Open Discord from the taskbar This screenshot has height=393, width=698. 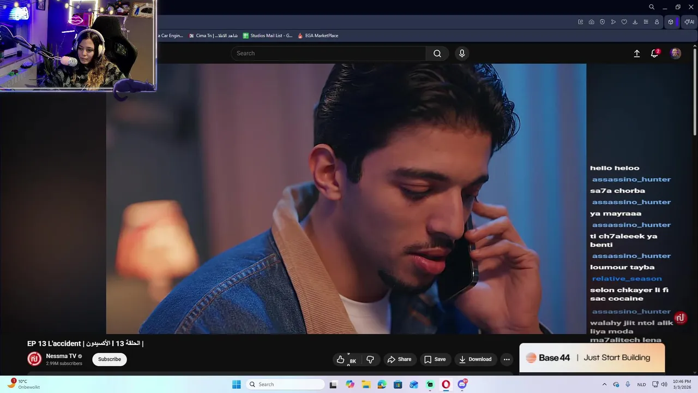[462, 384]
